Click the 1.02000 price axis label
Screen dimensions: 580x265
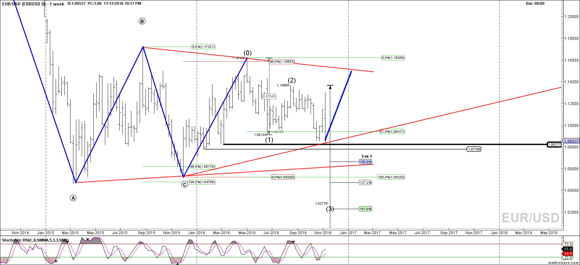(x=572, y=212)
